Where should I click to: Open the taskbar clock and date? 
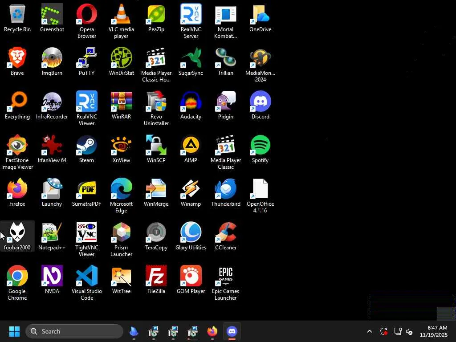(x=433, y=331)
